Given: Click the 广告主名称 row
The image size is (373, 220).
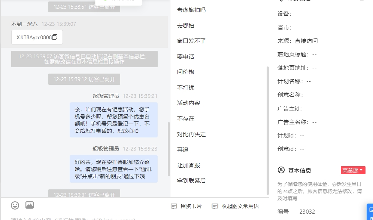Looking at the screenshot, I should (x=297, y=122).
